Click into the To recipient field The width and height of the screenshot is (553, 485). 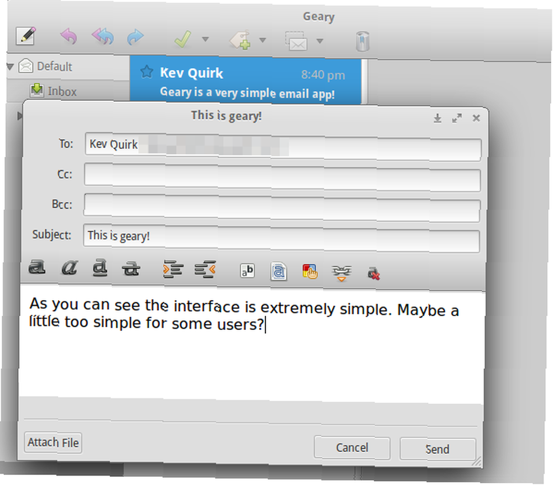(x=283, y=147)
